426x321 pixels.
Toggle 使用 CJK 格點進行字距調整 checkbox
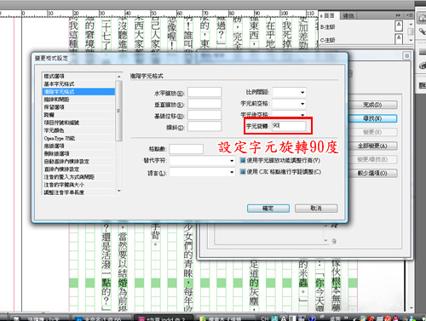[243, 172]
